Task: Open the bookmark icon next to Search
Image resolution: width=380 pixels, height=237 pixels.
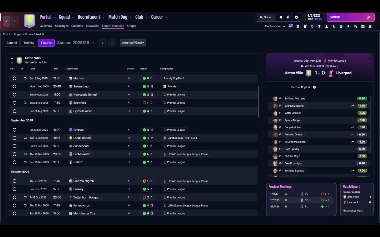Action: (x=281, y=17)
